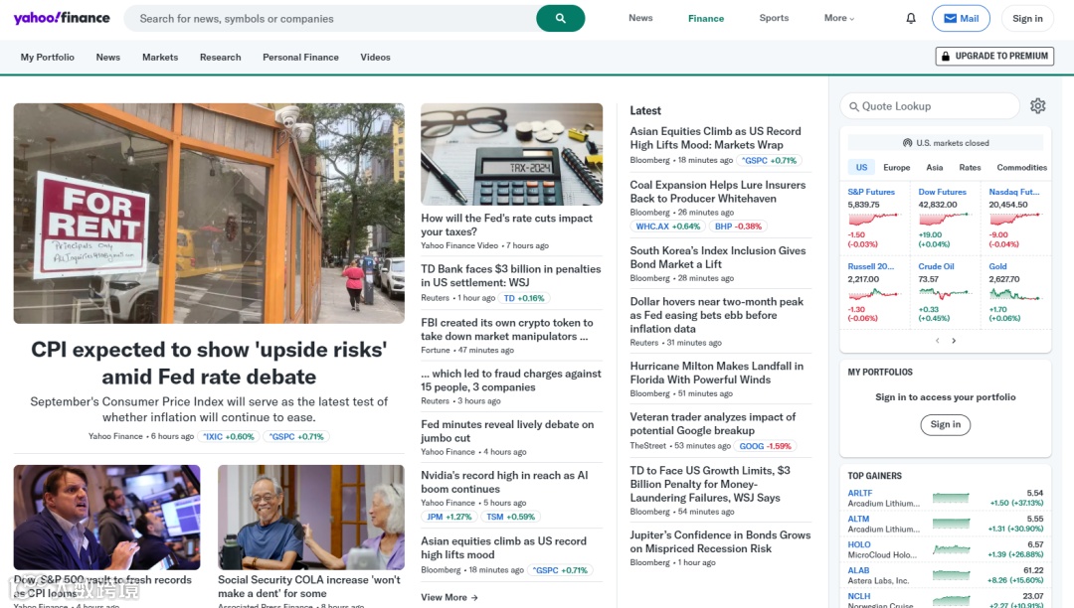This screenshot has width=1074, height=608.
Task: Open Veteran trader Google breakup story
Action: [x=712, y=423]
